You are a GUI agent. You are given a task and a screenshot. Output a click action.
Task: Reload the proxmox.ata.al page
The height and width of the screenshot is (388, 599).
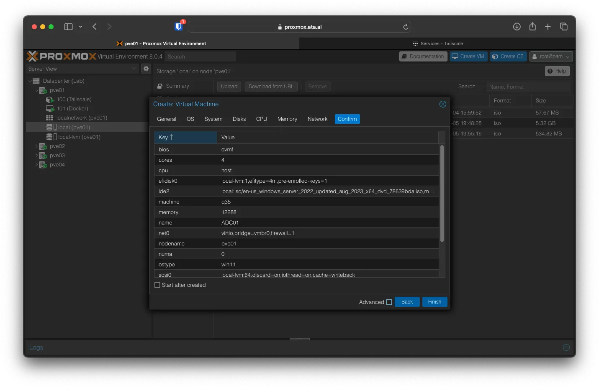(x=406, y=27)
